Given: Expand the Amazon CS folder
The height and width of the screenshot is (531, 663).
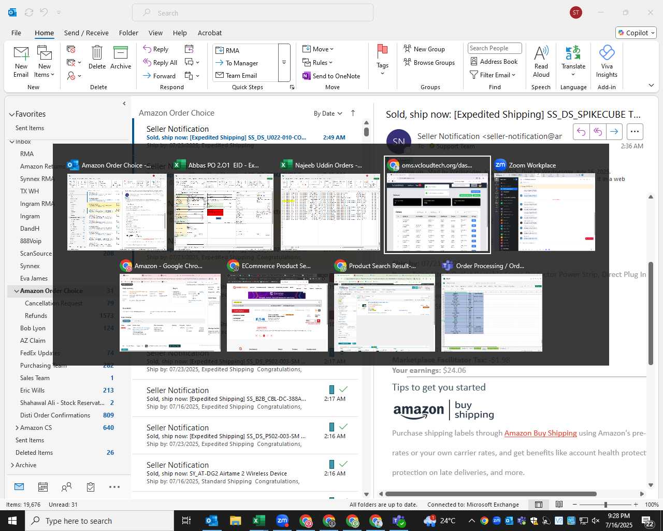Looking at the screenshot, I should pyautogui.click(x=17, y=428).
